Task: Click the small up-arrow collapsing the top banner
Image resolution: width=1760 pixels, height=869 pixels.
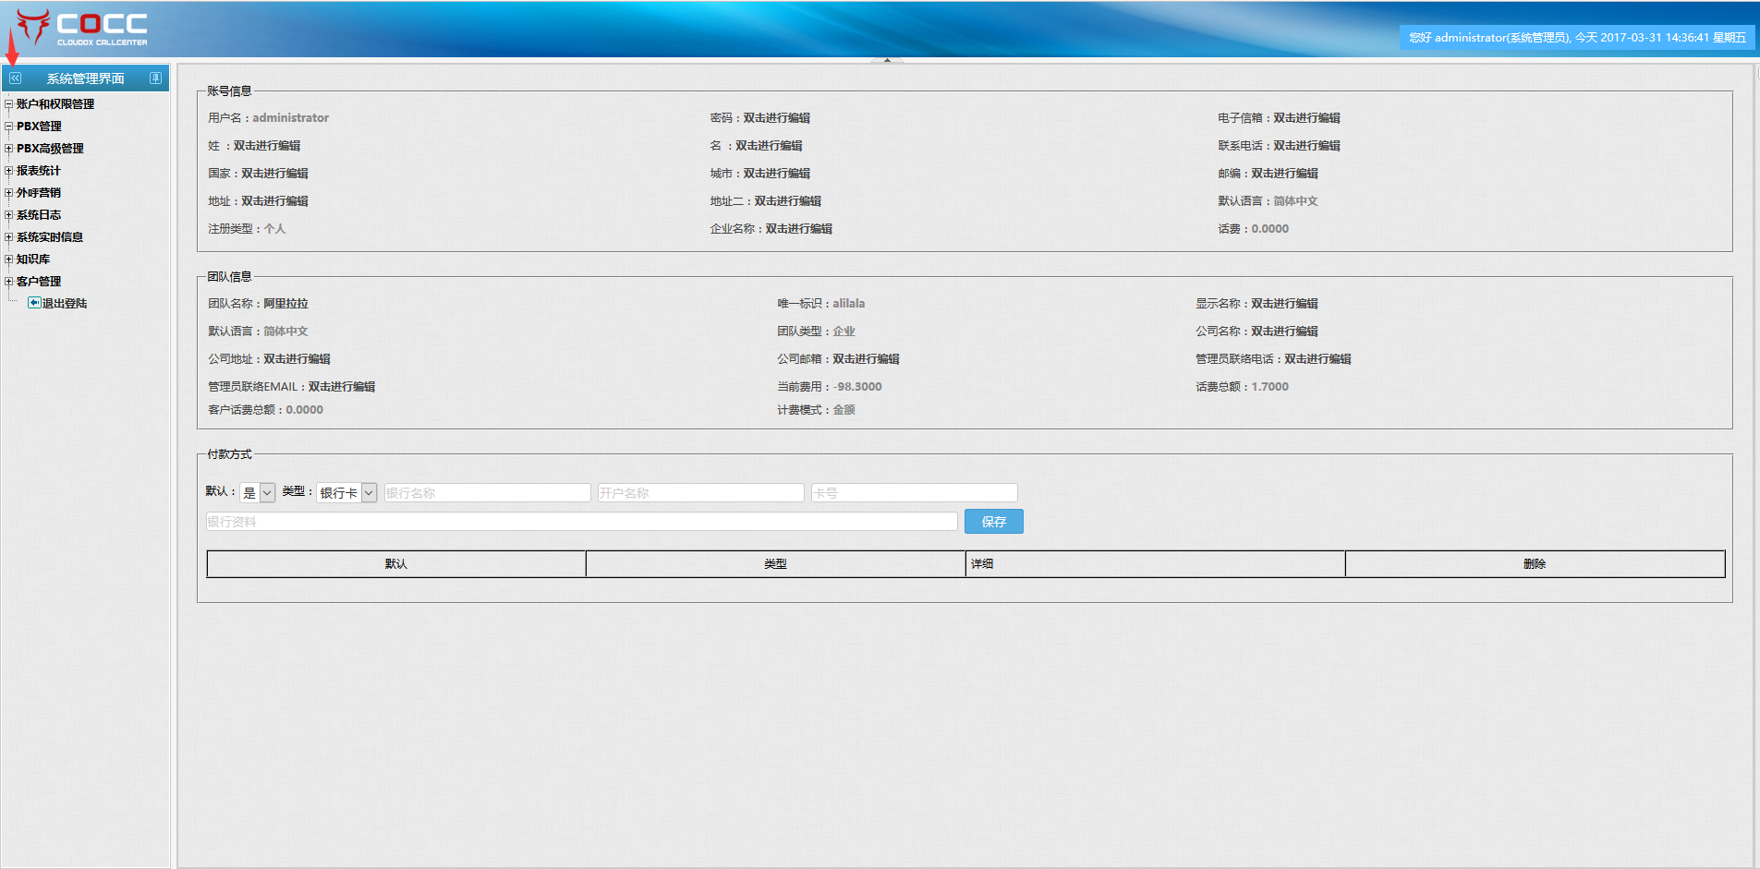Action: [x=887, y=60]
